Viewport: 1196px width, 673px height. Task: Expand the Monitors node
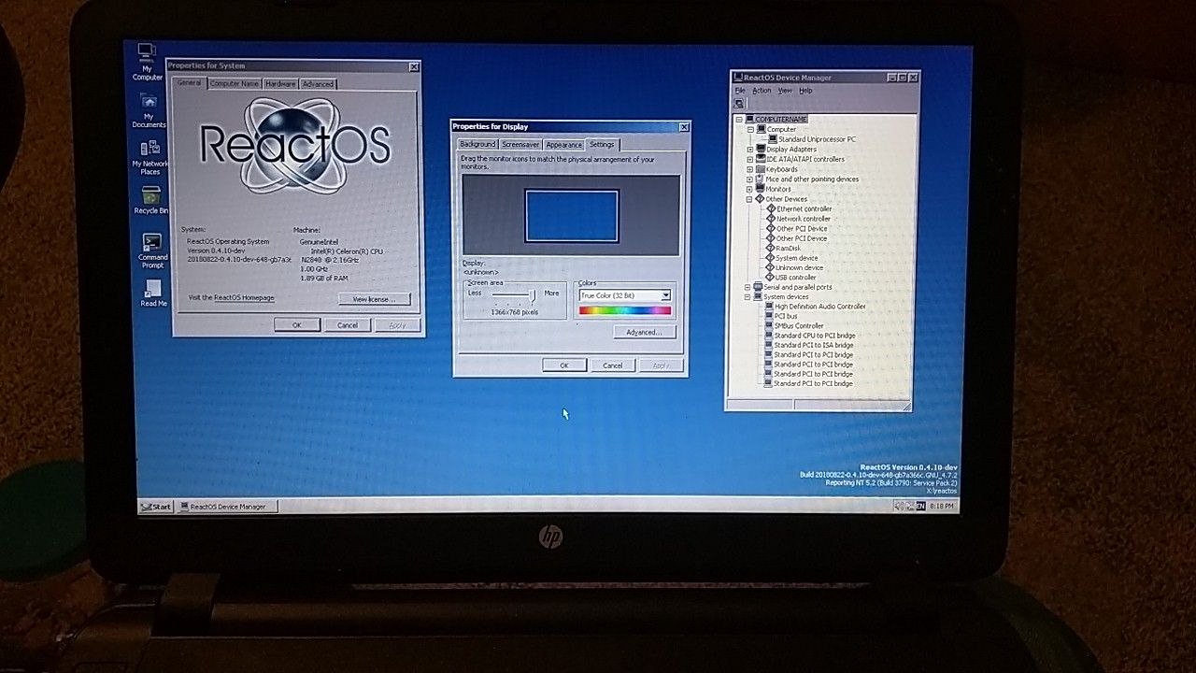749,189
